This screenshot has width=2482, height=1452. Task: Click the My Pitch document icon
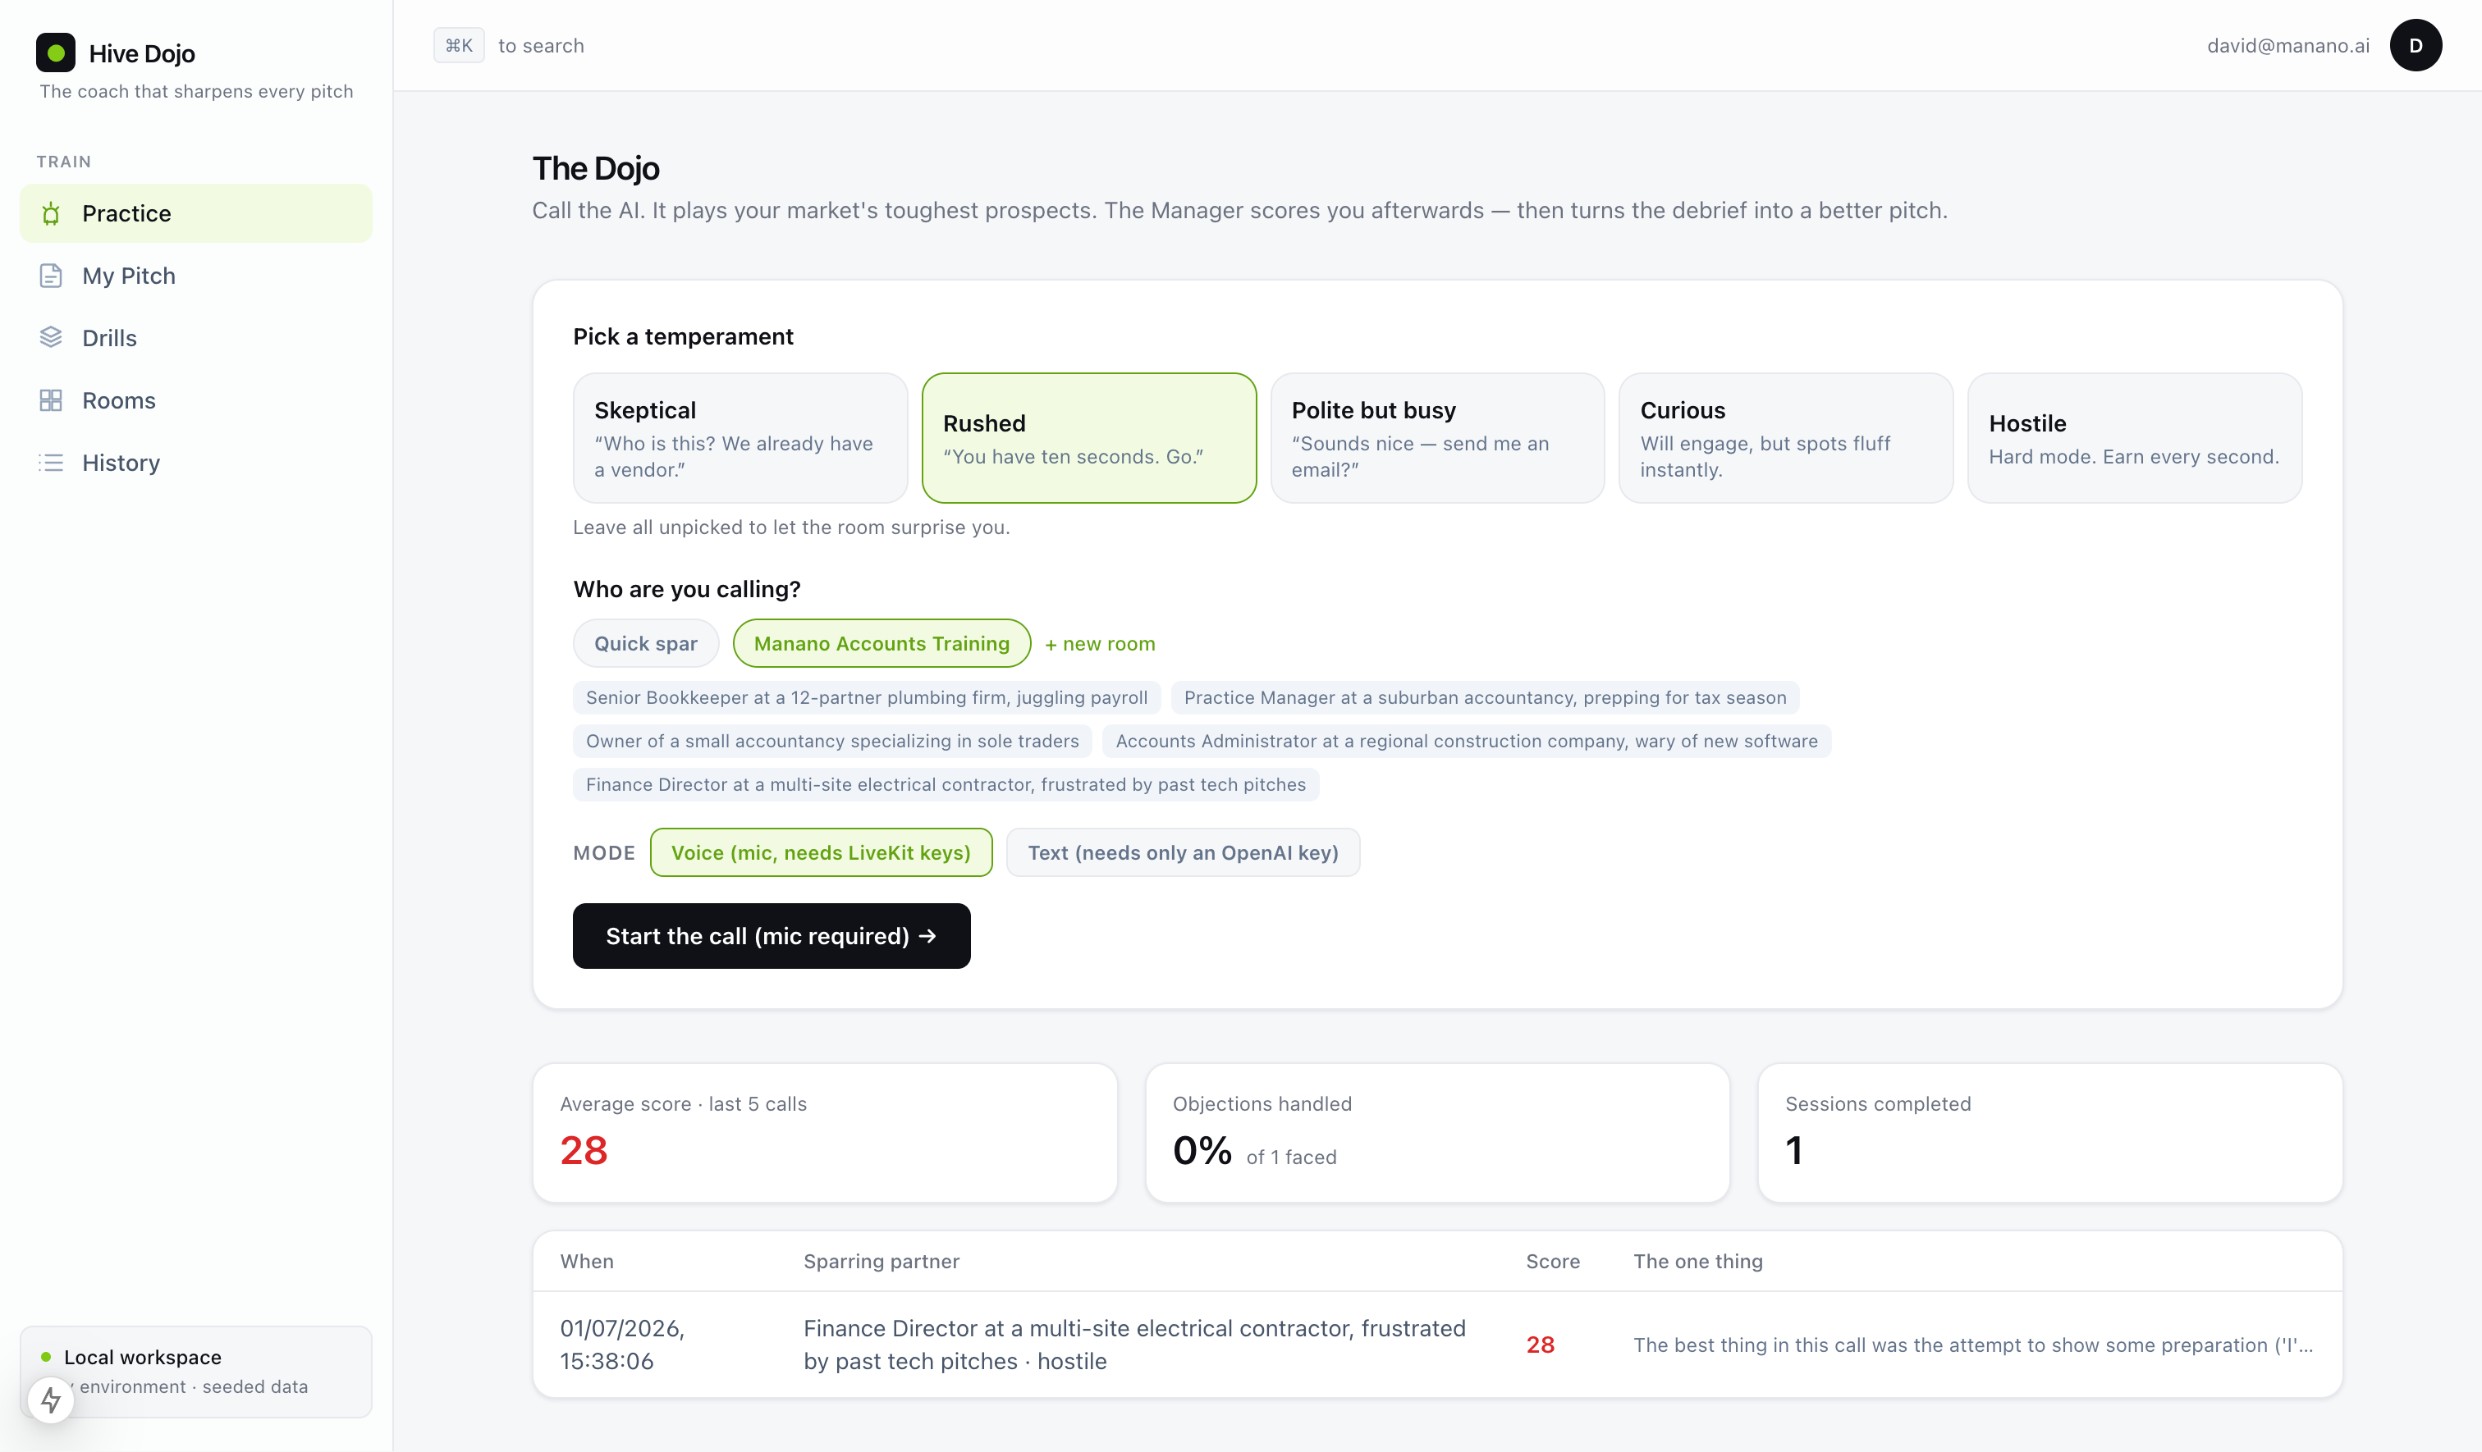pos(51,276)
